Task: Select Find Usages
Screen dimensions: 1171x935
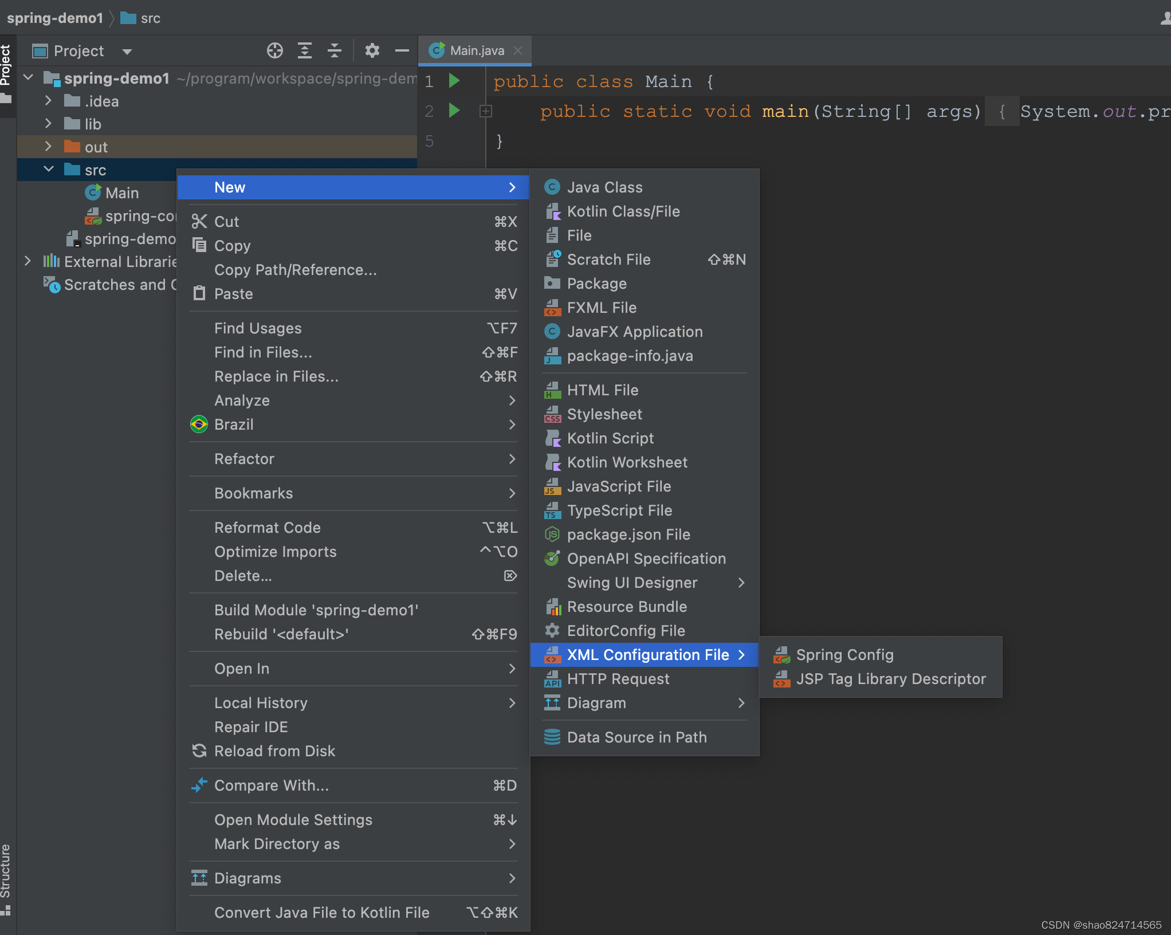Action: pos(353,328)
